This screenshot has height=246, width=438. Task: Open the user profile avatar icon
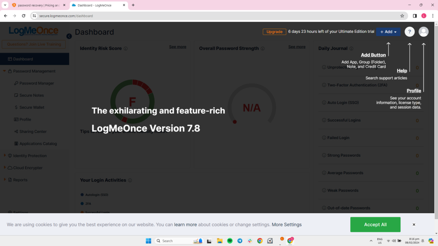[423, 32]
